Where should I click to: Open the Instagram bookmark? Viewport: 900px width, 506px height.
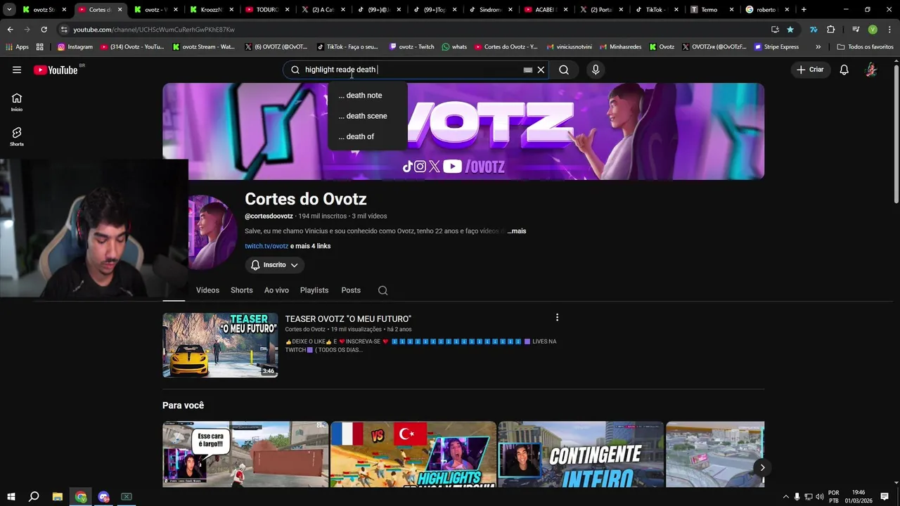tap(75, 47)
